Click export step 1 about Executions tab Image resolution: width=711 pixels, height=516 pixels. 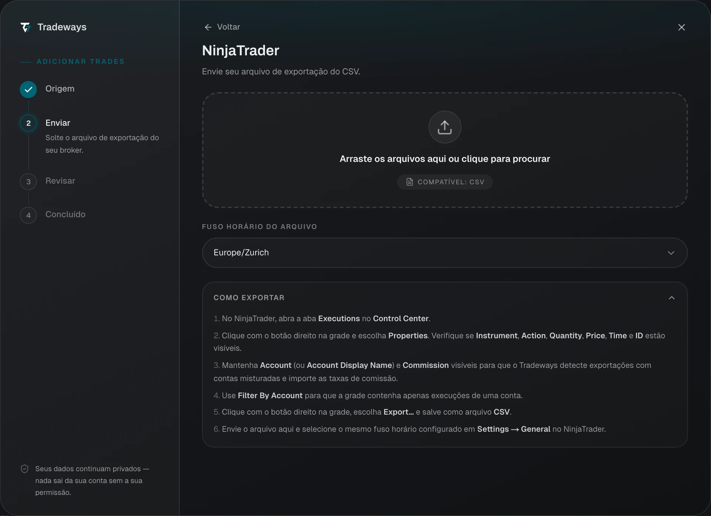click(322, 319)
